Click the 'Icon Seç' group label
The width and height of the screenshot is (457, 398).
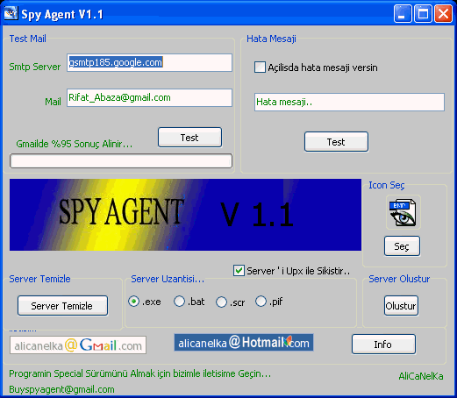387,185
